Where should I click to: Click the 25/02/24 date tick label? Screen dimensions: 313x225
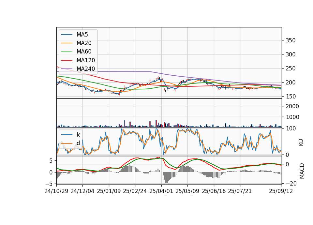pyautogui.click(x=135, y=191)
